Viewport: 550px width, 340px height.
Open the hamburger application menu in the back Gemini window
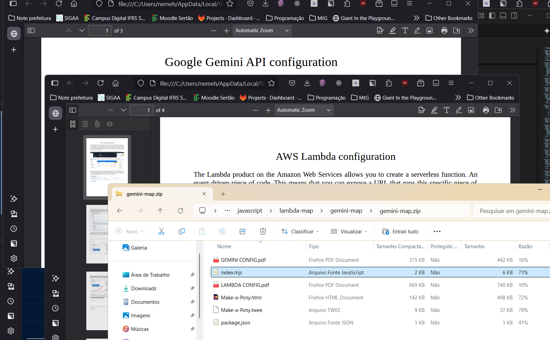[x=409, y=3]
